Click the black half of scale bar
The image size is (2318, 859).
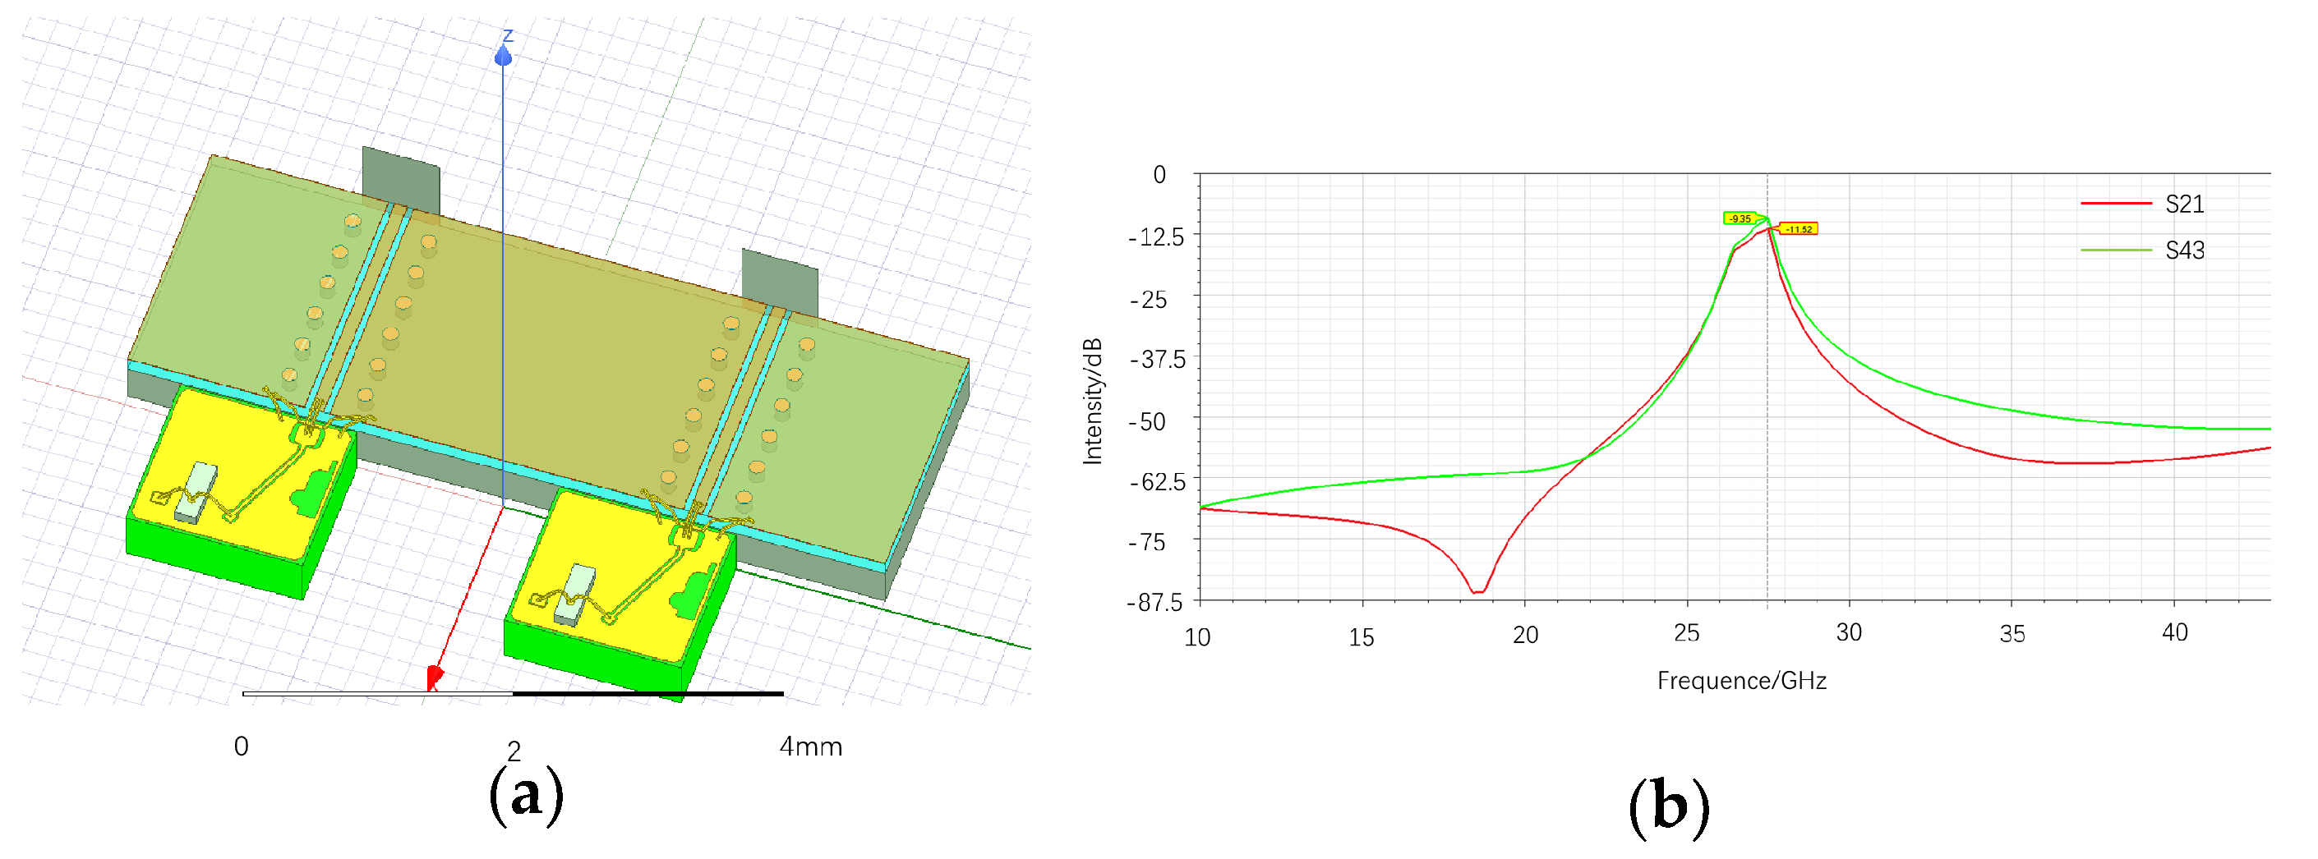click(647, 693)
